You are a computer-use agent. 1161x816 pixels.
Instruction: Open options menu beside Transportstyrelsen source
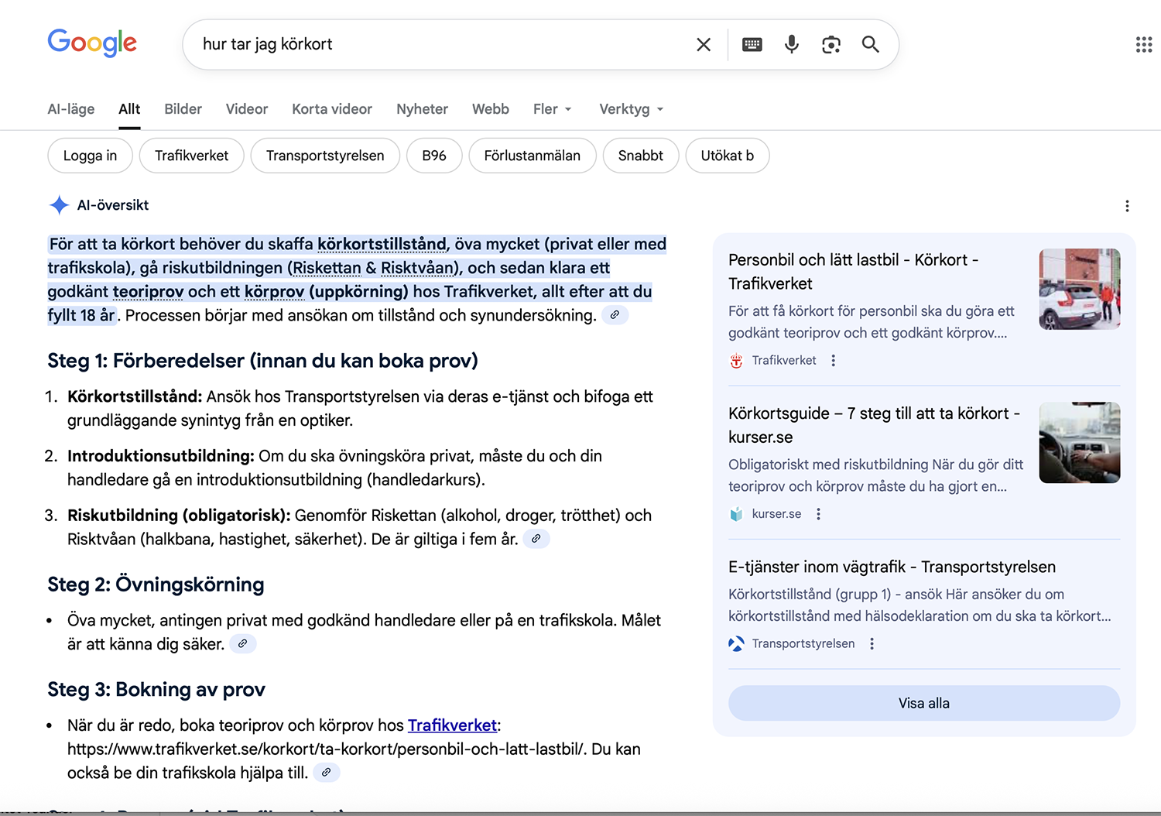point(872,644)
